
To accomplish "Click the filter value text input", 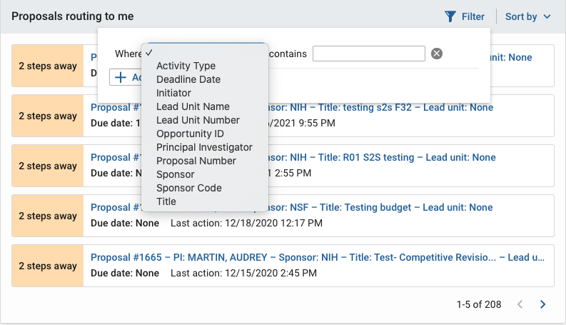I will point(368,54).
